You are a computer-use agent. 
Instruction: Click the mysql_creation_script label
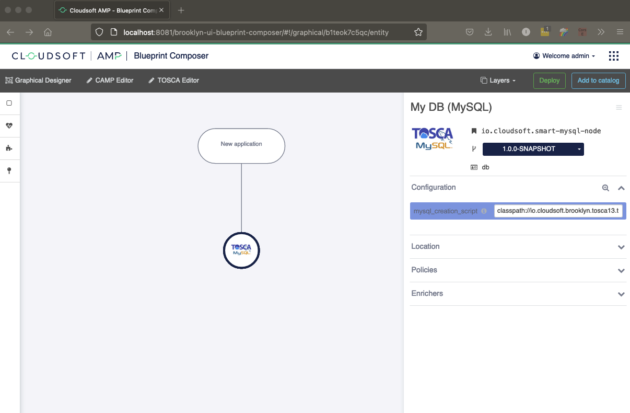click(446, 211)
